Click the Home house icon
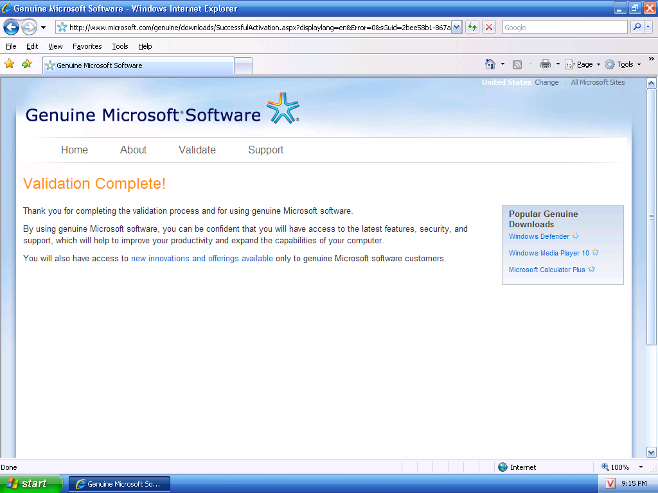658x493 pixels. [x=490, y=64]
